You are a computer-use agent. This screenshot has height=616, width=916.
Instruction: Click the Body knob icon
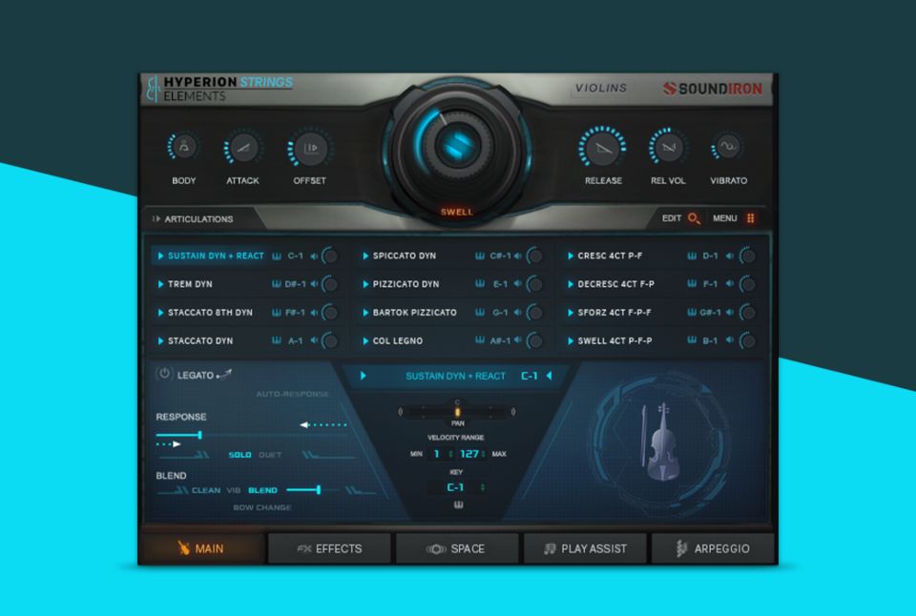183,148
